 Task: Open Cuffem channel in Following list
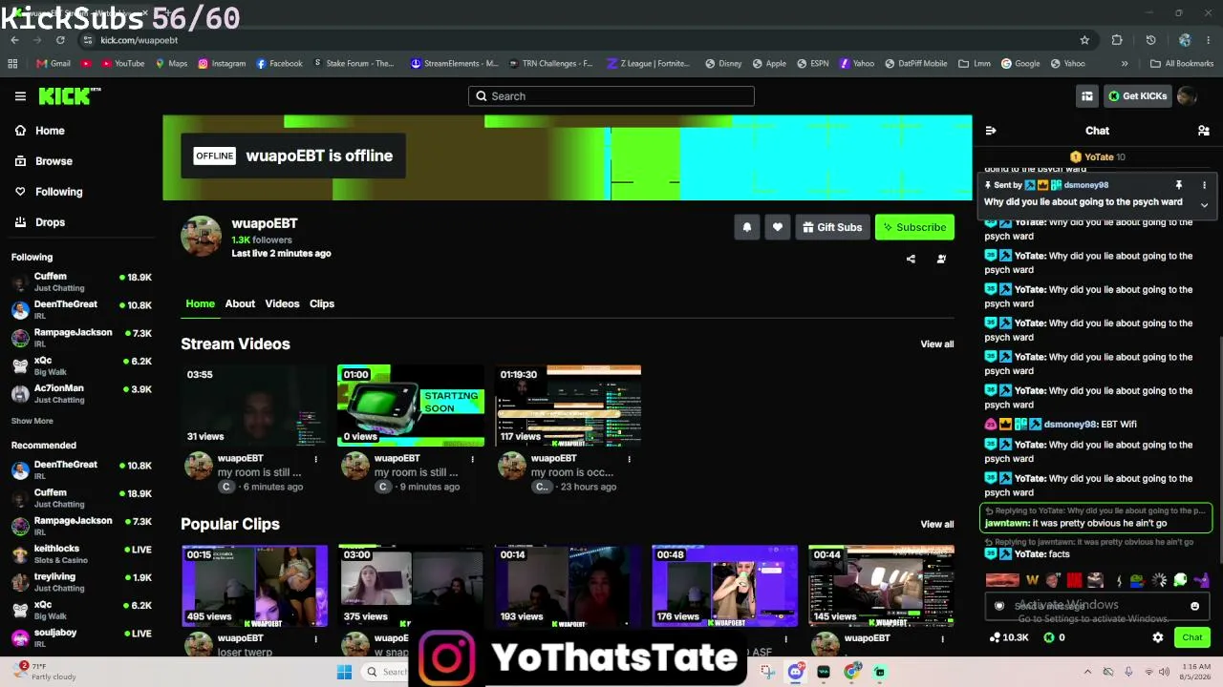pyautogui.click(x=81, y=281)
